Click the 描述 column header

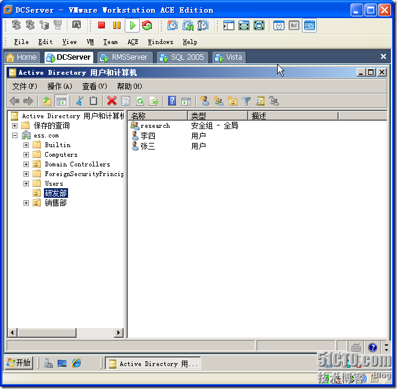point(293,116)
